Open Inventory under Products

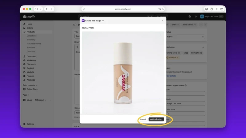click(31, 40)
